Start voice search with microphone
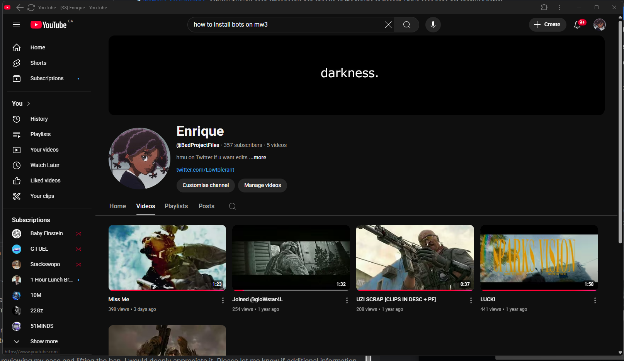Viewport: 624px width, 361px height. tap(433, 25)
